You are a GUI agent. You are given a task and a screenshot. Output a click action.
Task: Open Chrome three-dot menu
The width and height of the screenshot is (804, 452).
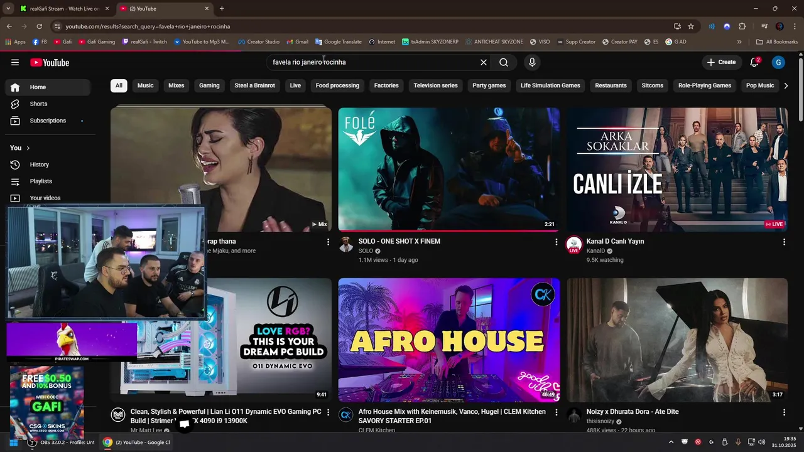pyautogui.click(x=795, y=26)
